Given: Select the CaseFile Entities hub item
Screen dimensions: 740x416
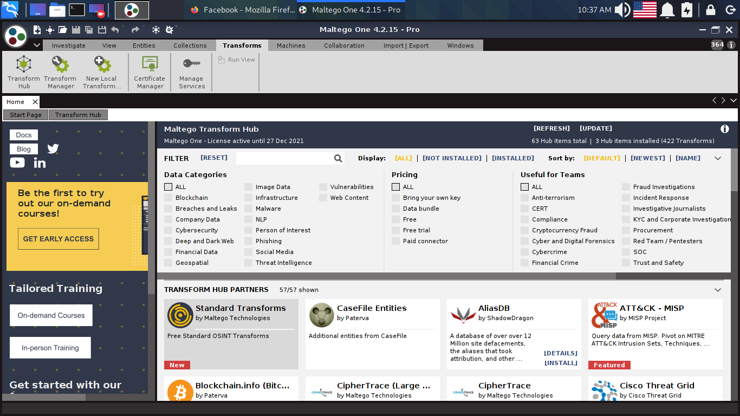Looking at the screenshot, I should click(x=373, y=334).
